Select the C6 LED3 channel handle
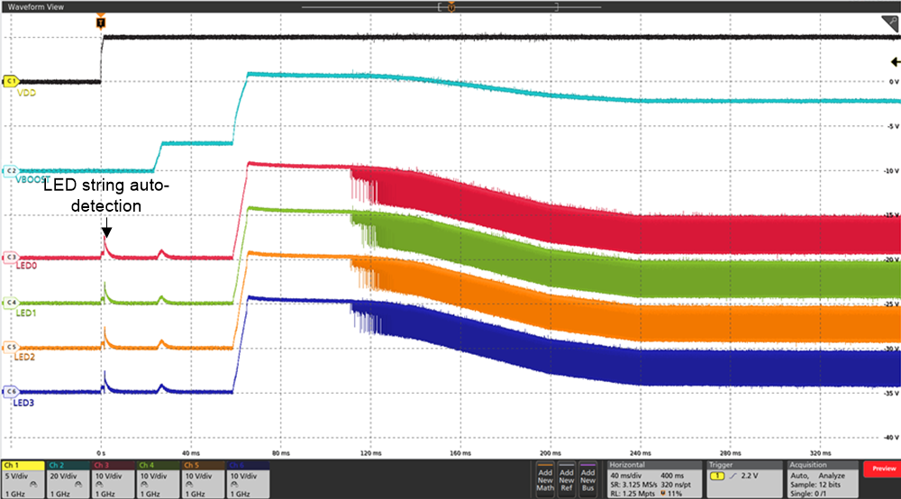Image resolution: width=901 pixels, height=499 pixels. [x=12, y=392]
